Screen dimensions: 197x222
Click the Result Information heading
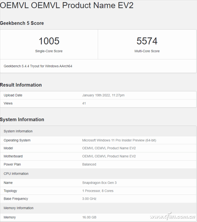(21, 85)
